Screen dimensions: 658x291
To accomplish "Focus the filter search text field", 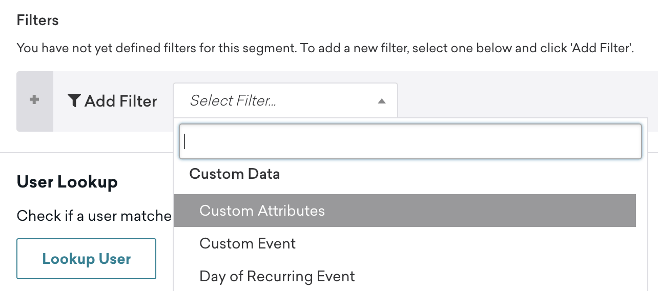I will [410, 141].
